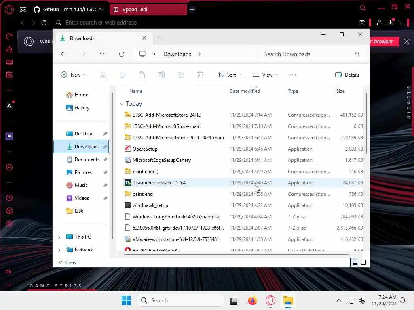Sort by Size column header
This screenshot has height=310, width=414.
(340, 91)
